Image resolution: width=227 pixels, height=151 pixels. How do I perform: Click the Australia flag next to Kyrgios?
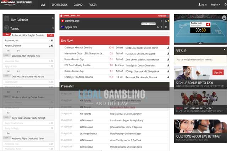click(x=62, y=27)
